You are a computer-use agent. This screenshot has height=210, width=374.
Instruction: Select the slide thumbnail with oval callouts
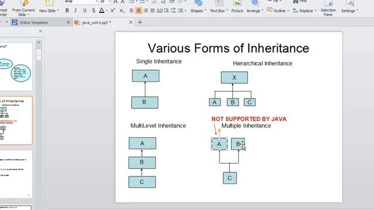point(16,66)
